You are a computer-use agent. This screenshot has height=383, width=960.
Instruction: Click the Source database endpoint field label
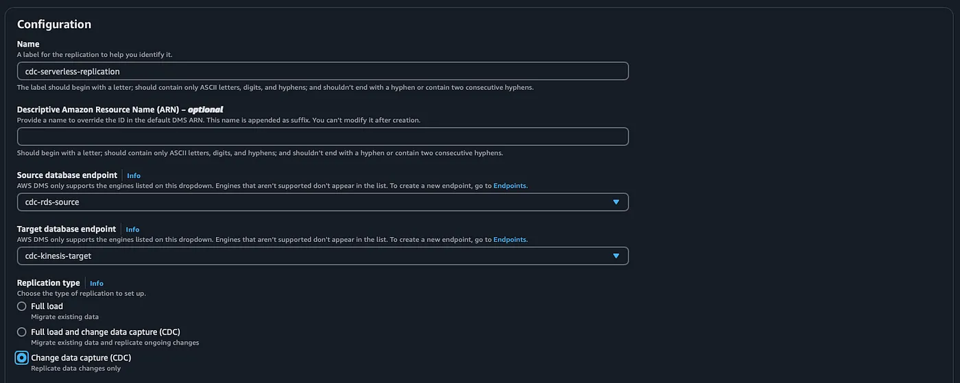[67, 175]
